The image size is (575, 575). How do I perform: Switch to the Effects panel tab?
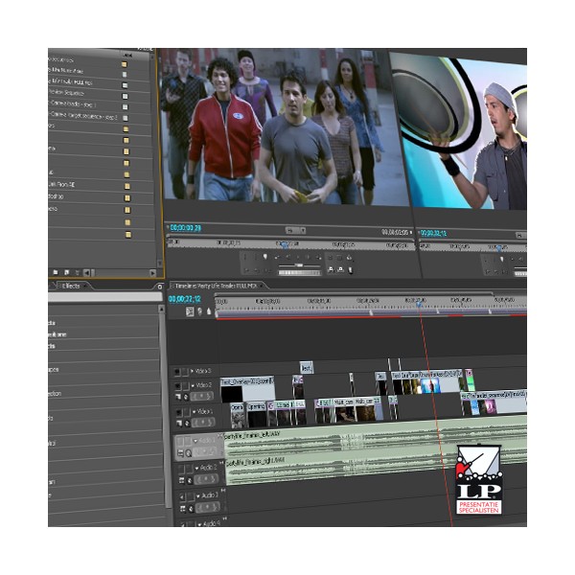pos(72,286)
